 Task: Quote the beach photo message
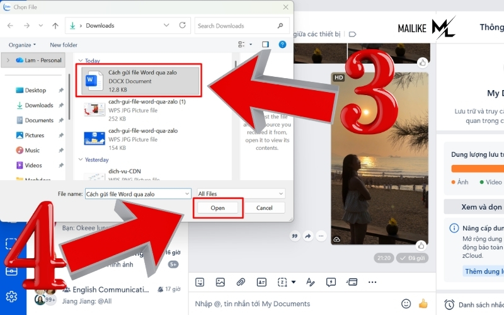pos(294,236)
